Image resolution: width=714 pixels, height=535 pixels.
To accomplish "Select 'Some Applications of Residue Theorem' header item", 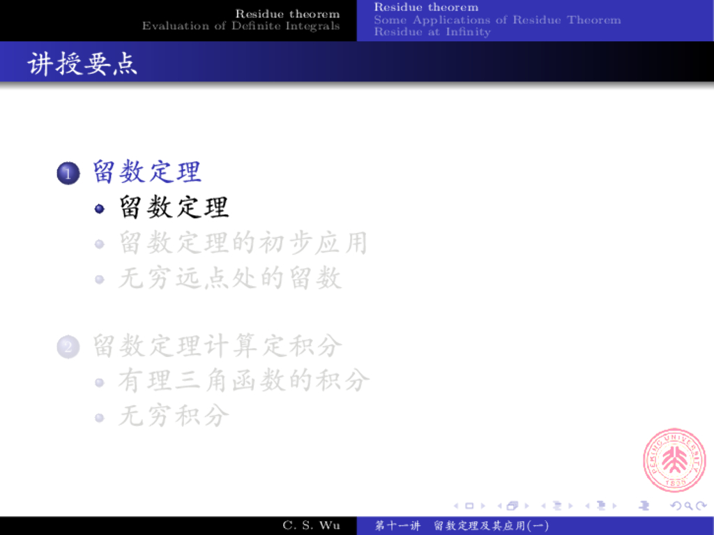I will click(x=497, y=20).
